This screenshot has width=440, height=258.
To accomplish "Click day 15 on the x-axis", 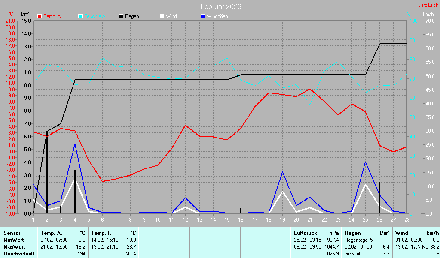I will 227,219.
